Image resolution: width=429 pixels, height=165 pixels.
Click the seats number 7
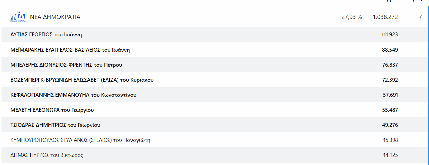coord(420,17)
